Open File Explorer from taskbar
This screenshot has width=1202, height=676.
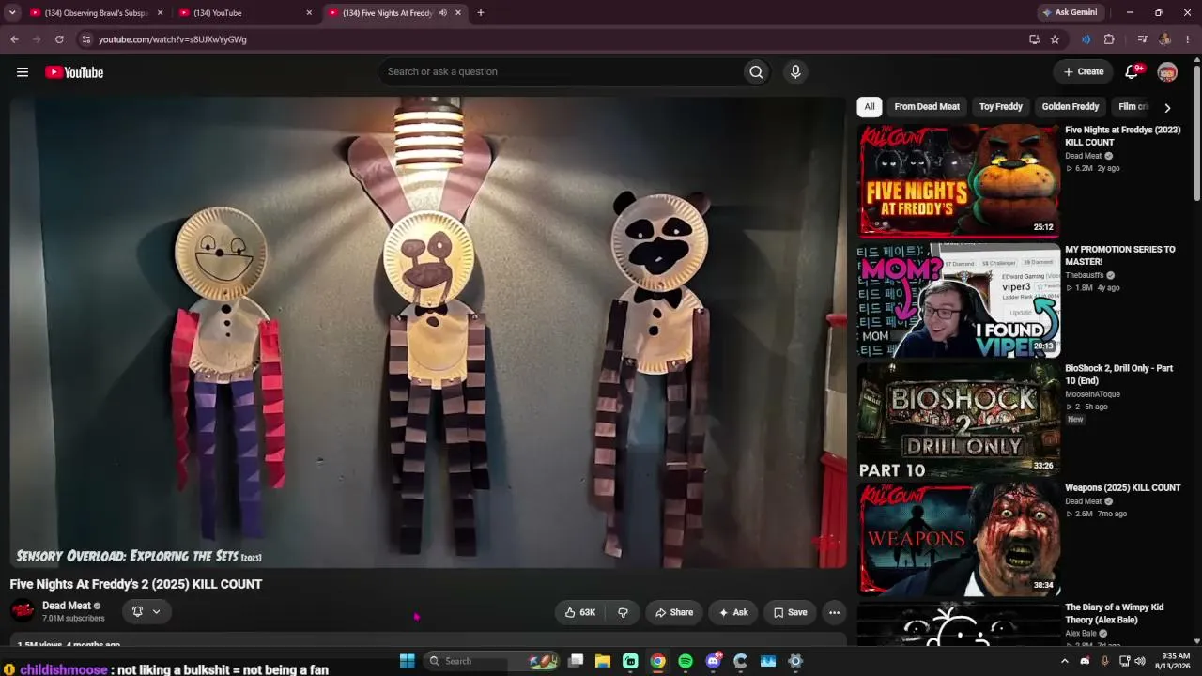603,661
